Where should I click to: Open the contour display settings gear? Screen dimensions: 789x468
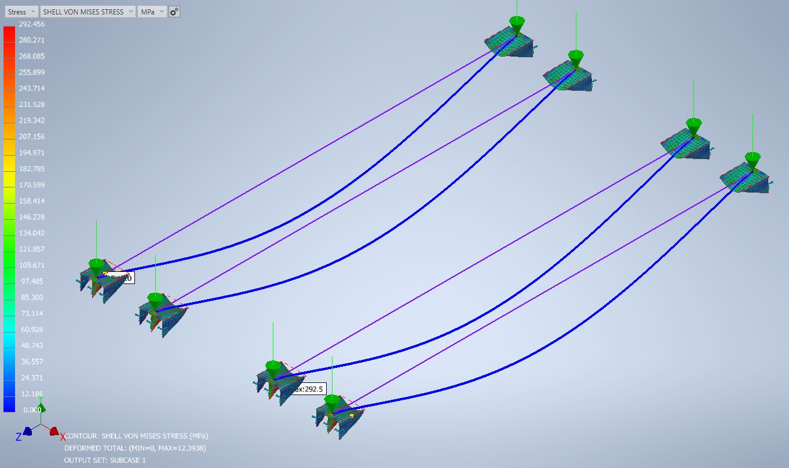pos(173,11)
